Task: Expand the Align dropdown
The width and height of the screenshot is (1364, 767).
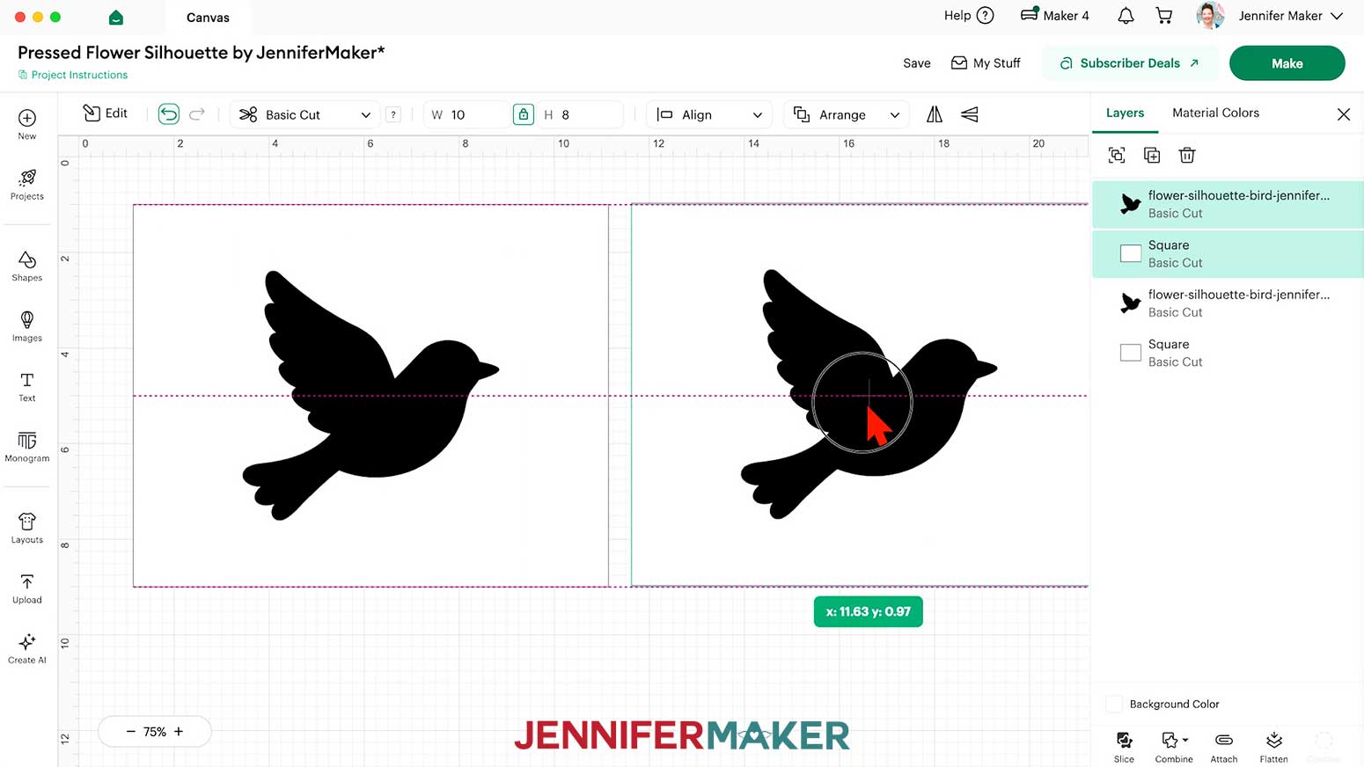Action: point(709,114)
